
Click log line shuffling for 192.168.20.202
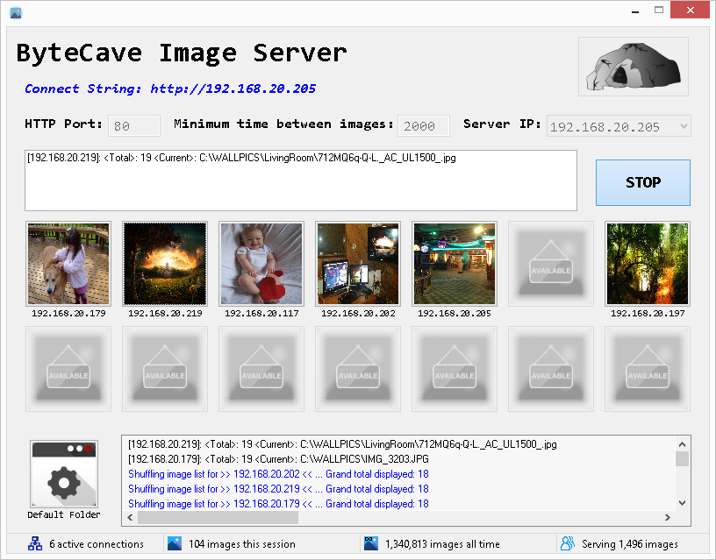tap(278, 474)
